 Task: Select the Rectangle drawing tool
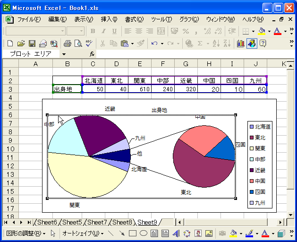(133, 233)
